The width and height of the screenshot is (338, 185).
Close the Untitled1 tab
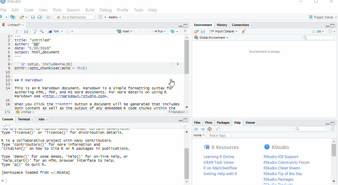tap(23, 25)
